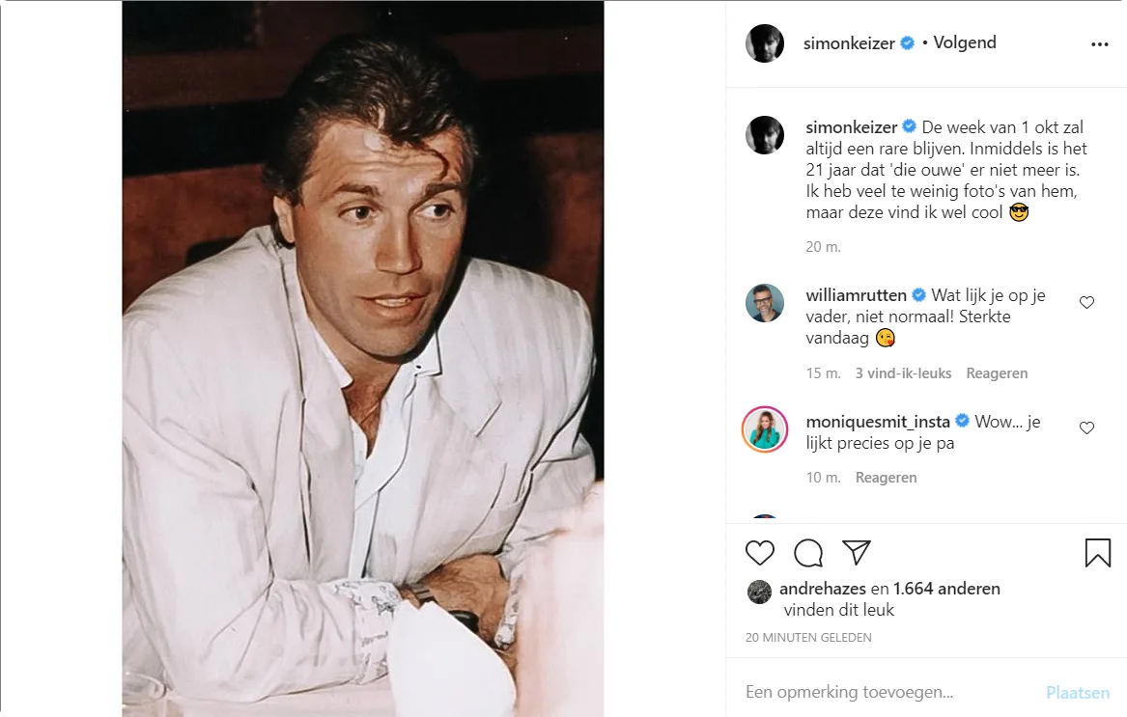Click the andrehazes username link

tap(822, 589)
